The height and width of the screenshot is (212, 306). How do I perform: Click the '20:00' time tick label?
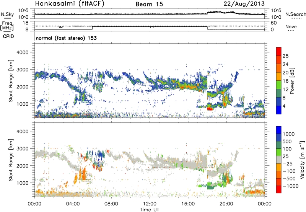tap(226, 204)
